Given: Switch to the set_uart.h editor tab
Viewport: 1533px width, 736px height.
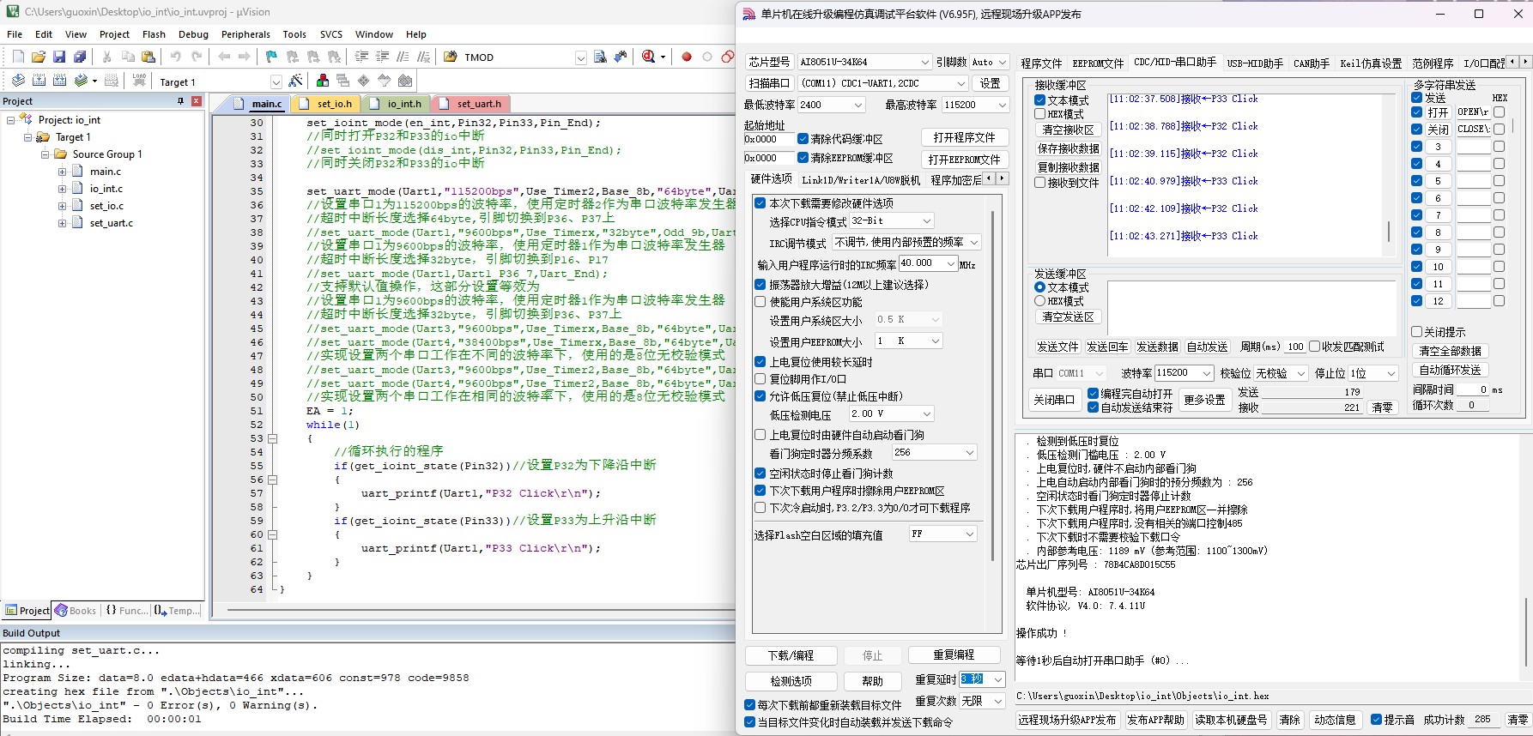Looking at the screenshot, I should 470,104.
